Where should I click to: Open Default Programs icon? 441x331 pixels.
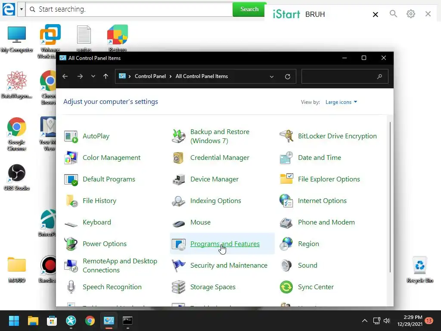coord(71,180)
